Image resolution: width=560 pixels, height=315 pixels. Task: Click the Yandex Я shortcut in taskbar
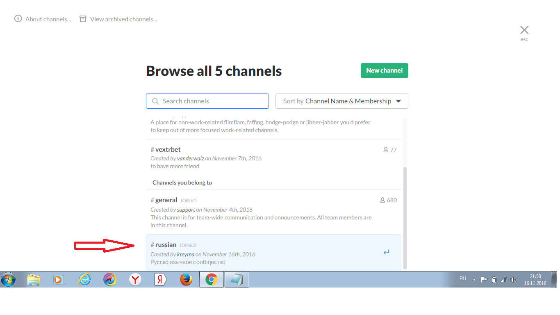click(160, 280)
